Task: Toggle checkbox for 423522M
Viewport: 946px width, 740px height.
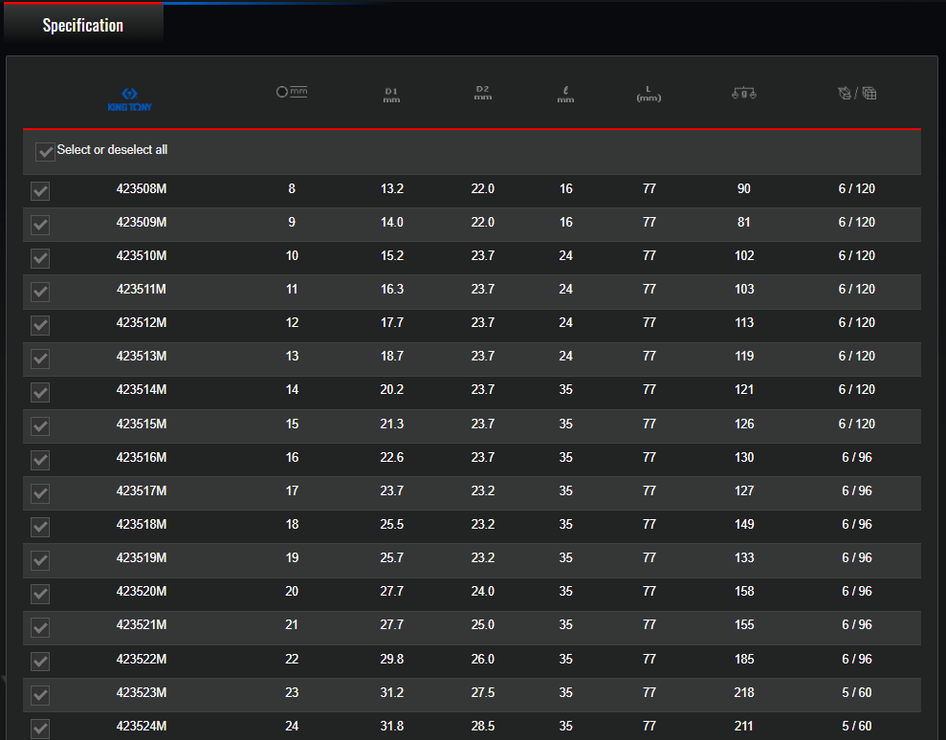Action: [x=40, y=662]
